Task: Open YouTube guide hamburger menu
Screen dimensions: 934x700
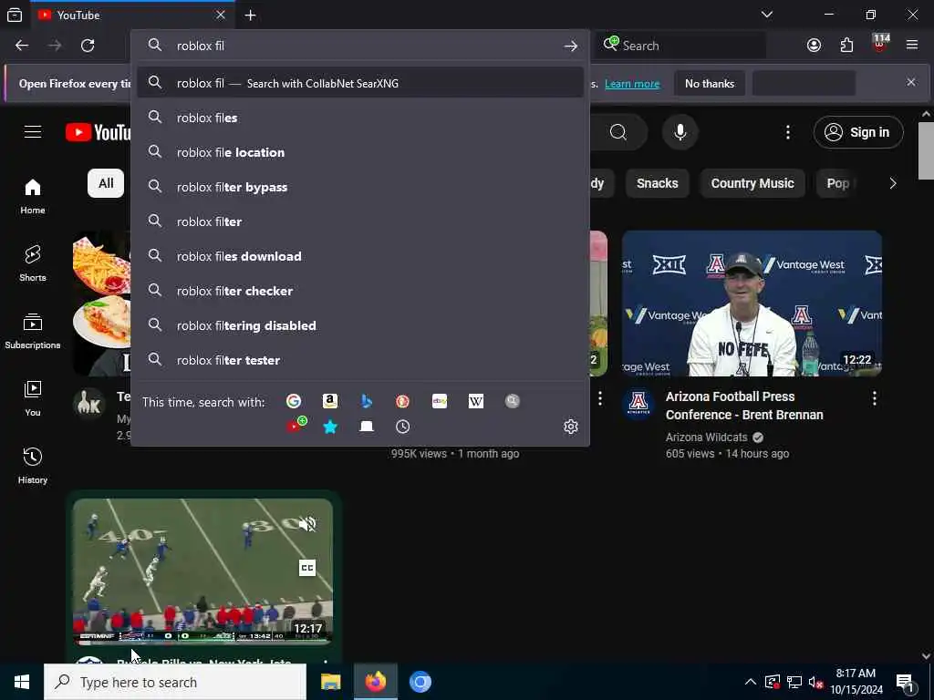Action: 33,131
